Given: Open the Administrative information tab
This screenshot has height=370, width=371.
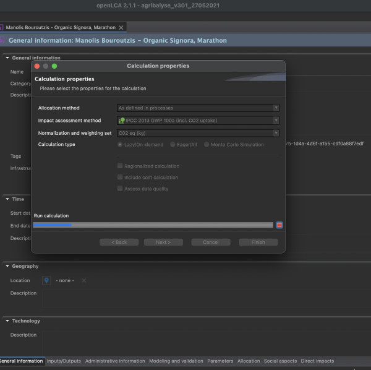Looking at the screenshot, I should click(115, 361).
